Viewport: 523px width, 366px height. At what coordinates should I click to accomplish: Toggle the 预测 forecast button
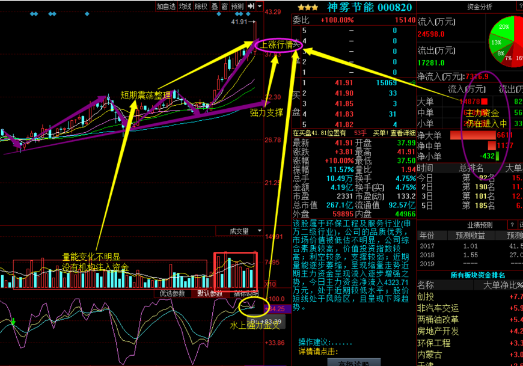tap(237, 7)
